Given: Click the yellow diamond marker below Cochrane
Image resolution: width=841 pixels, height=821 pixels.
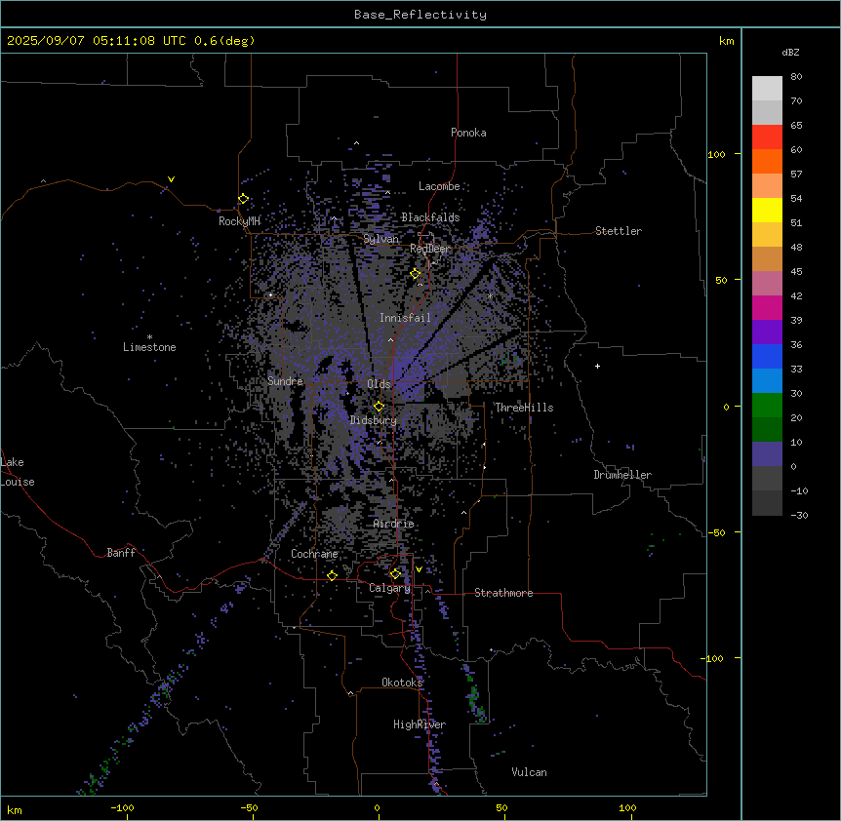Looking at the screenshot, I should pos(332,575).
